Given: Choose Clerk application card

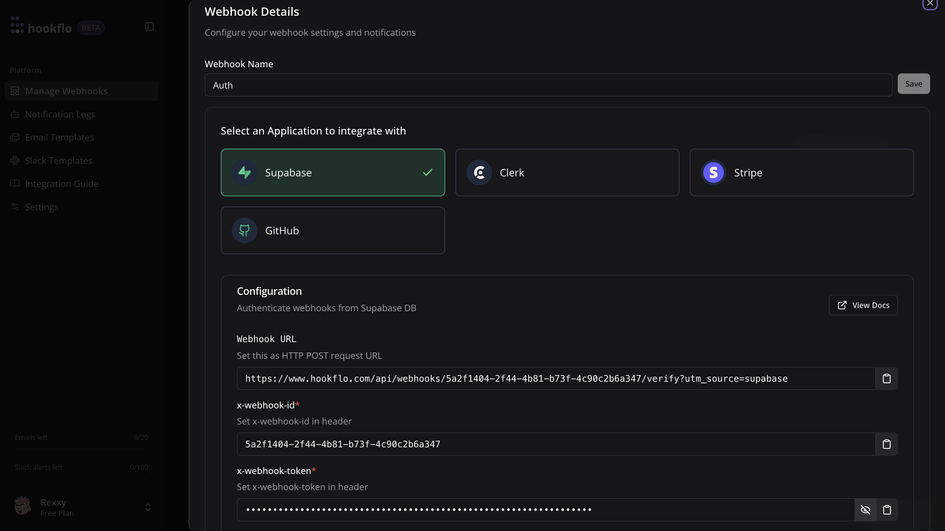Looking at the screenshot, I should (567, 172).
